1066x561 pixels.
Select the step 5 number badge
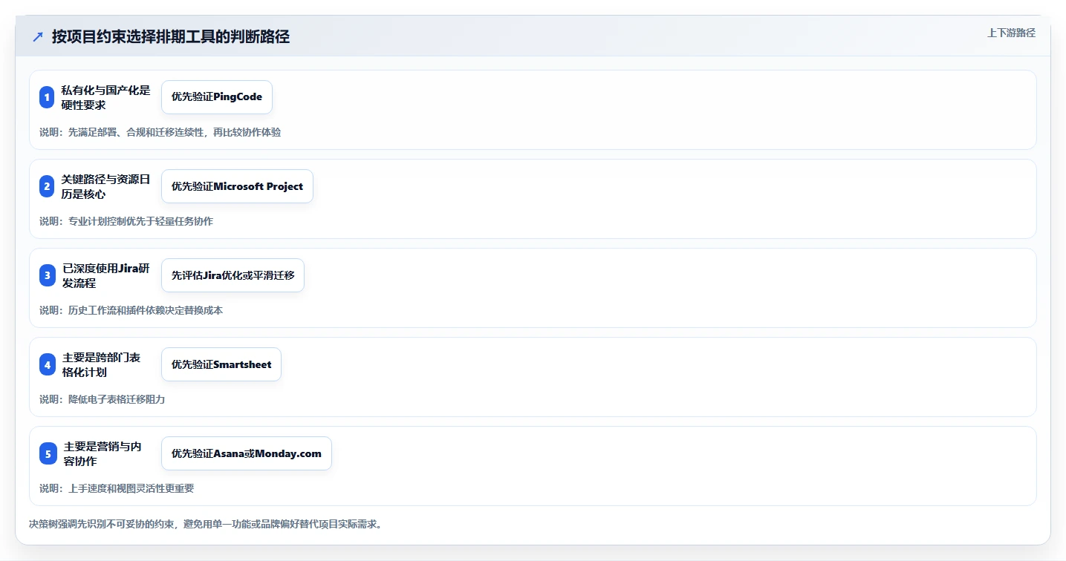(48, 453)
